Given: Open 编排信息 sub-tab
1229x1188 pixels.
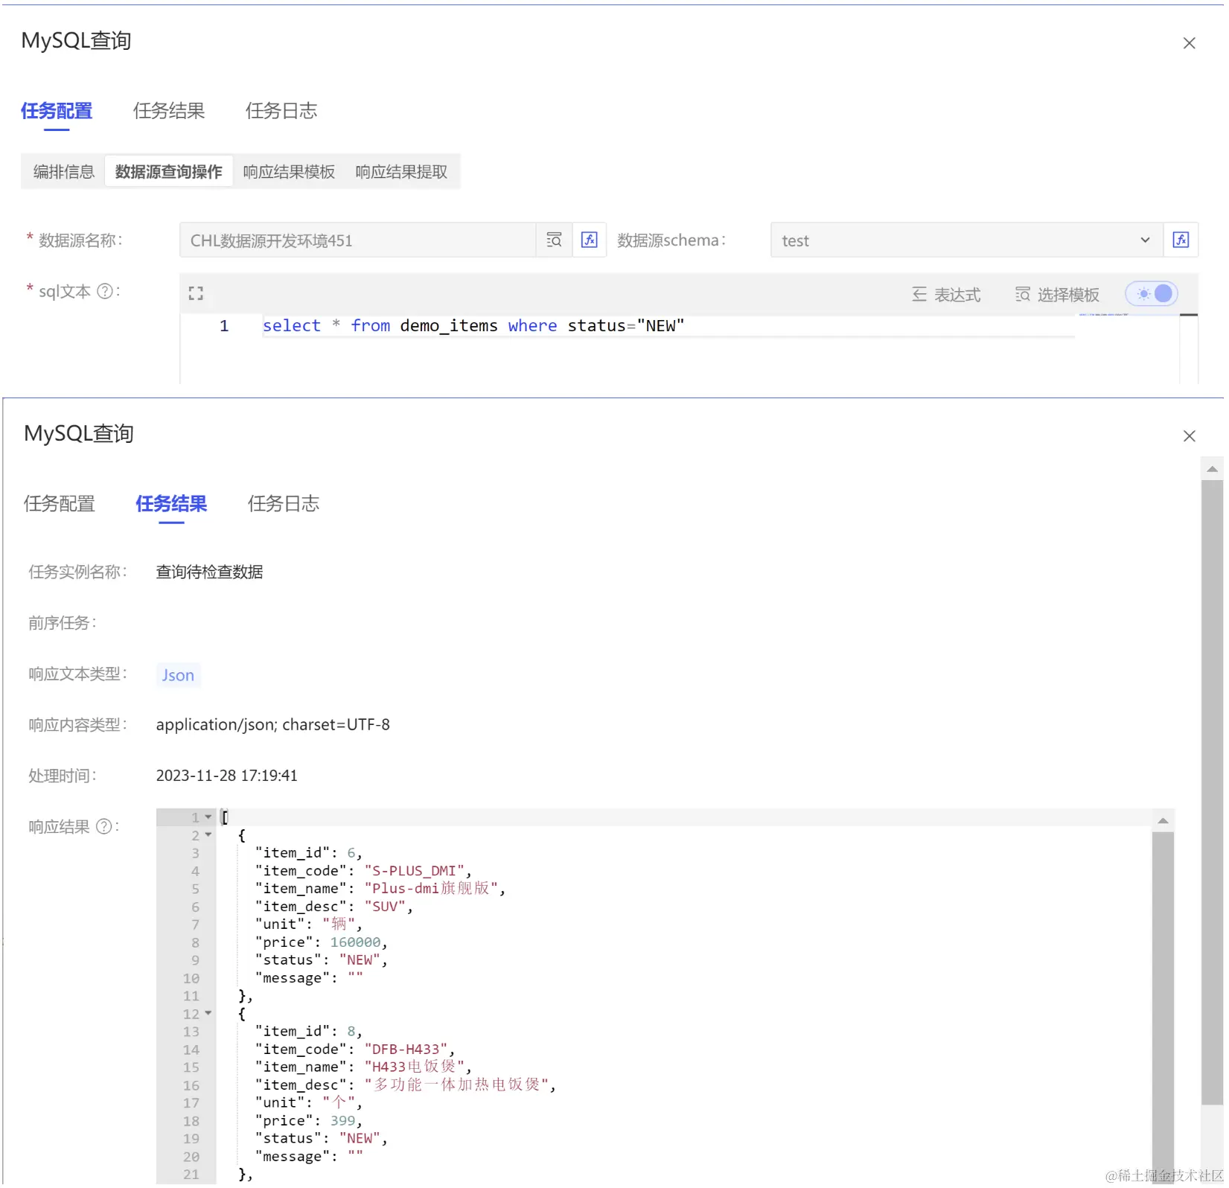Looking at the screenshot, I should click(x=64, y=172).
